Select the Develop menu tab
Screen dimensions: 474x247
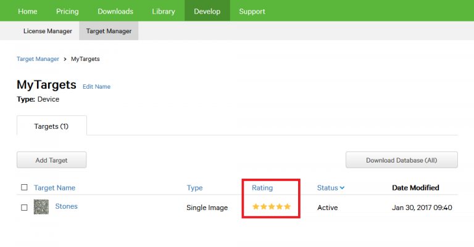point(207,11)
